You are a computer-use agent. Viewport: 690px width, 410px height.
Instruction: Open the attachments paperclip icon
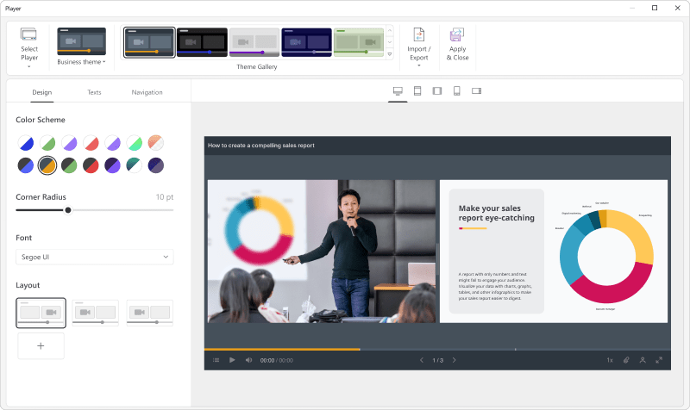point(626,360)
